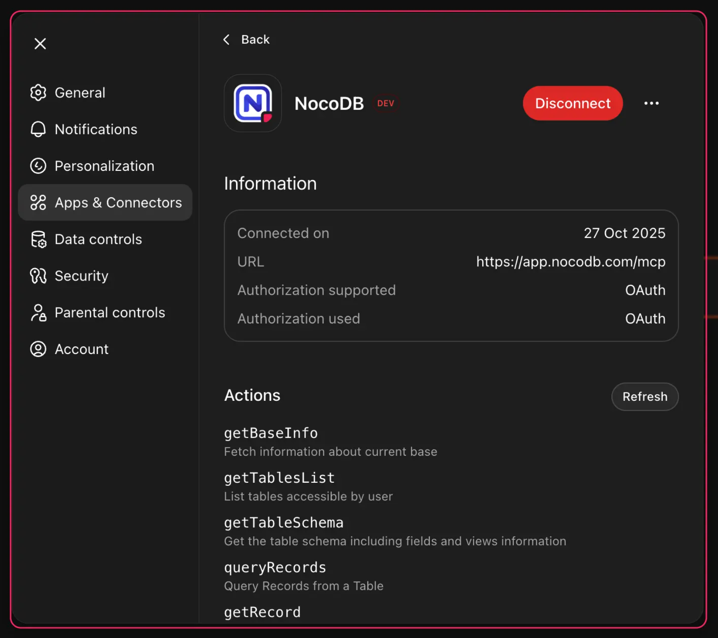Close the settings dialog with X
The width and height of the screenshot is (718, 638).
(x=40, y=43)
